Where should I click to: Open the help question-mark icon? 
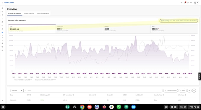pos(188,3)
